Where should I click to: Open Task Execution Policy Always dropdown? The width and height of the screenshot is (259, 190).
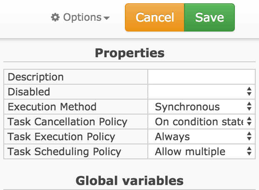tap(202, 137)
